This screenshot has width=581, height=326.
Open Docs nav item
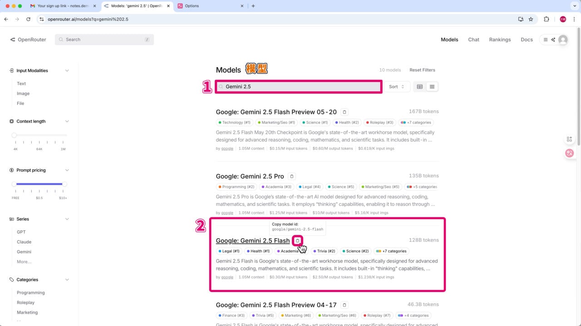pyautogui.click(x=527, y=40)
